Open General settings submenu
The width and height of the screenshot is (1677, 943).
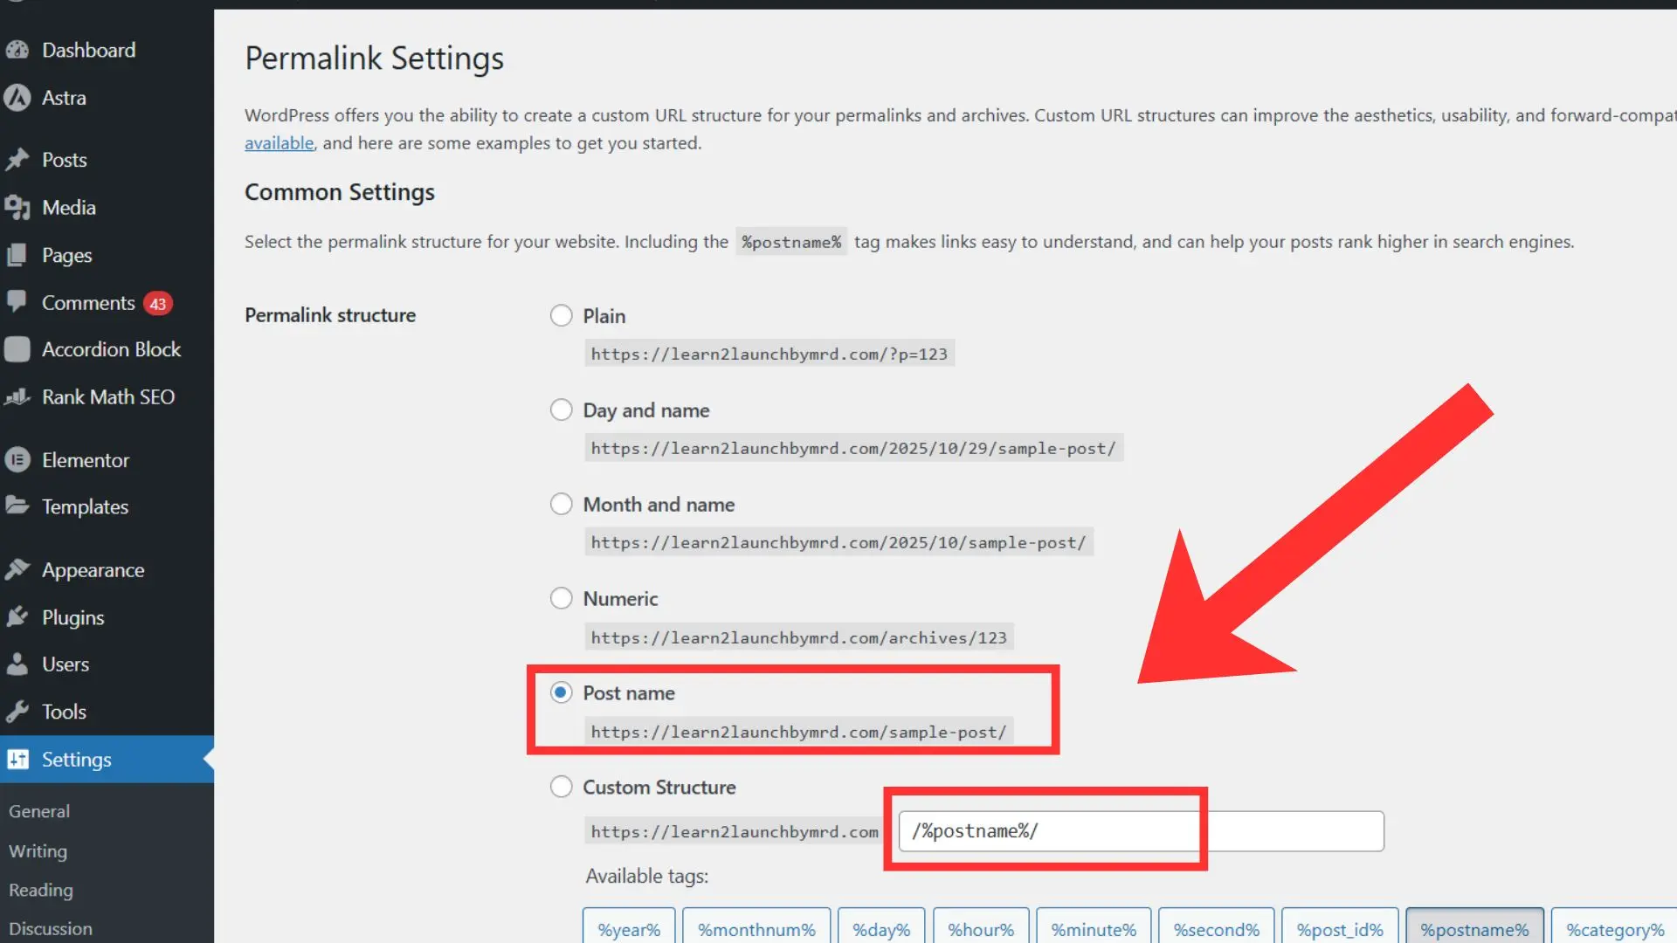coord(39,811)
